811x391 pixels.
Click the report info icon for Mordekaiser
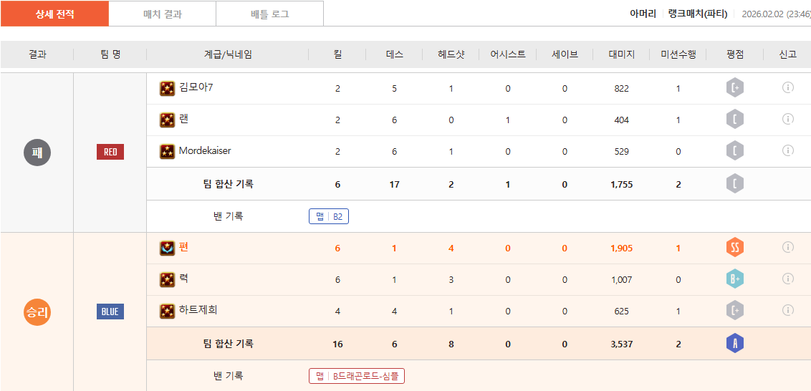click(x=787, y=150)
